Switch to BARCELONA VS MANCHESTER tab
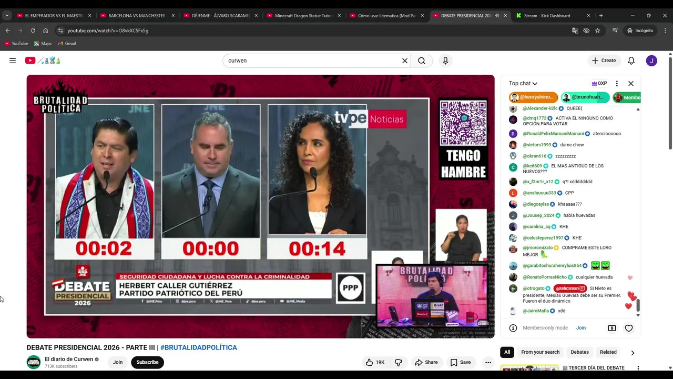Screen dimensions: 673x379 (x=137, y=16)
